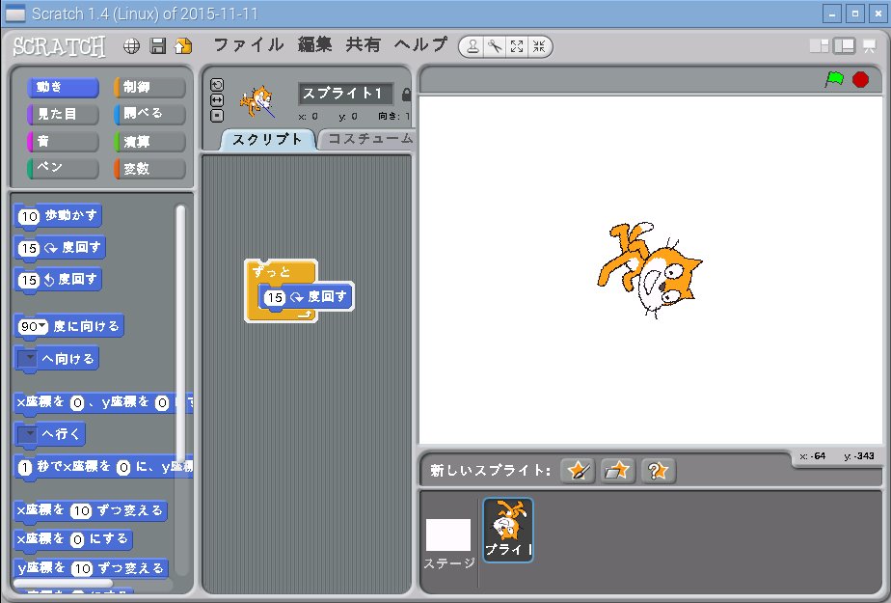Click the window menu icon in title bar
This screenshot has width=891, height=603.
15,14
